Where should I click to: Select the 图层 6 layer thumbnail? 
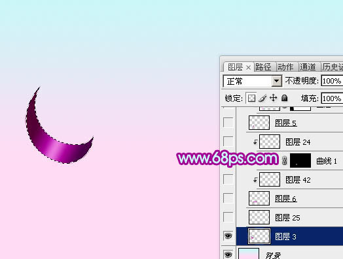click(259, 198)
